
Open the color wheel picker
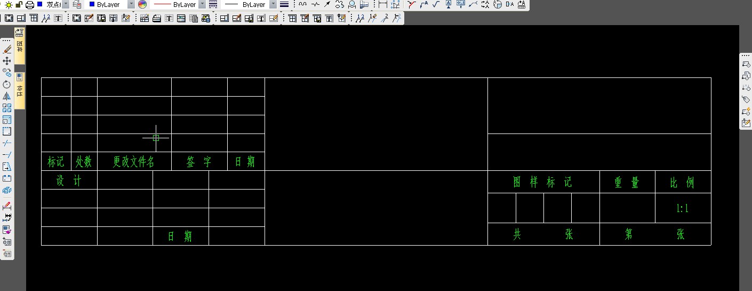point(142,4)
